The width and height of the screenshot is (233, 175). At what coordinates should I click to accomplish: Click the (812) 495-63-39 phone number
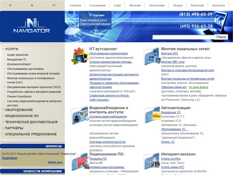click(x=196, y=14)
